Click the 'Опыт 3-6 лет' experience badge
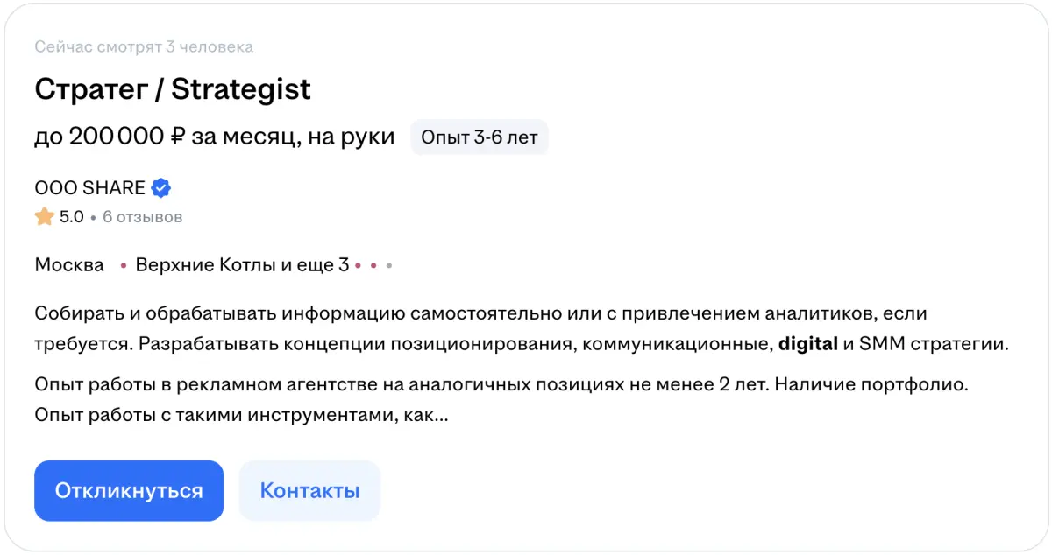Screen dimensions: 1052x555 [479, 137]
